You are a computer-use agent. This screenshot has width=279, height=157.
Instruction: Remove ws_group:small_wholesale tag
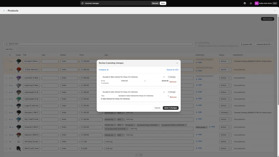127,129
